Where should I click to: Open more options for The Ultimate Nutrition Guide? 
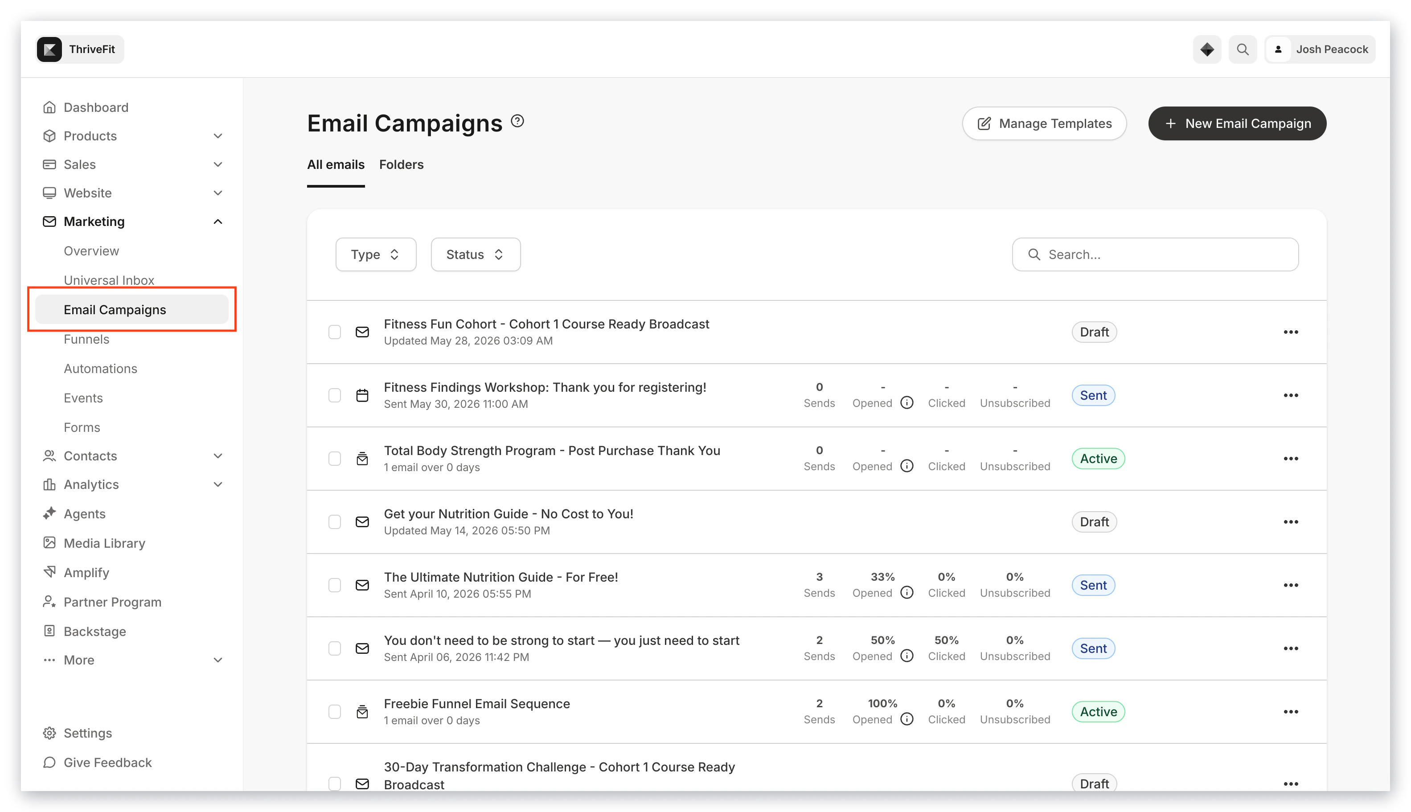point(1291,585)
